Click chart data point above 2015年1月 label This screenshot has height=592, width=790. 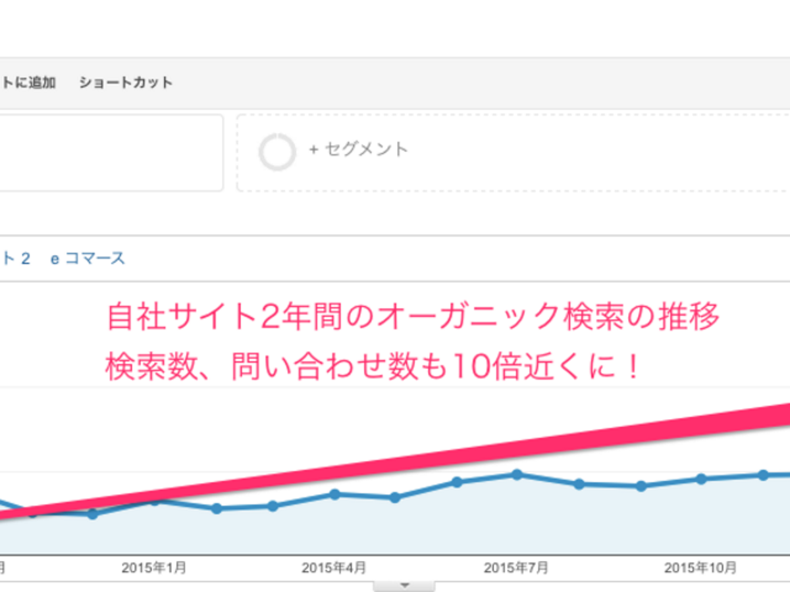(x=155, y=501)
